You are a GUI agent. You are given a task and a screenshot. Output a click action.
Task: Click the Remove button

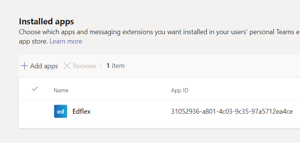point(80,66)
